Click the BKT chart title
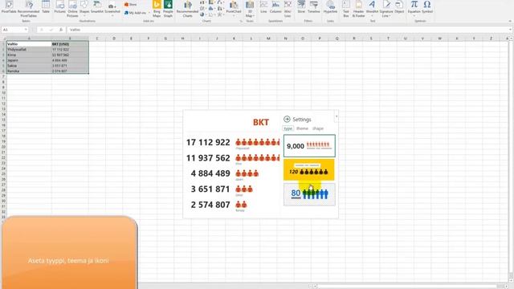 261,122
